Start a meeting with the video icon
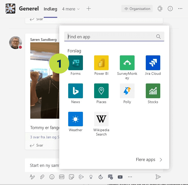Image resolution: width=188 pixels, height=185 pixels. coord(160,9)
